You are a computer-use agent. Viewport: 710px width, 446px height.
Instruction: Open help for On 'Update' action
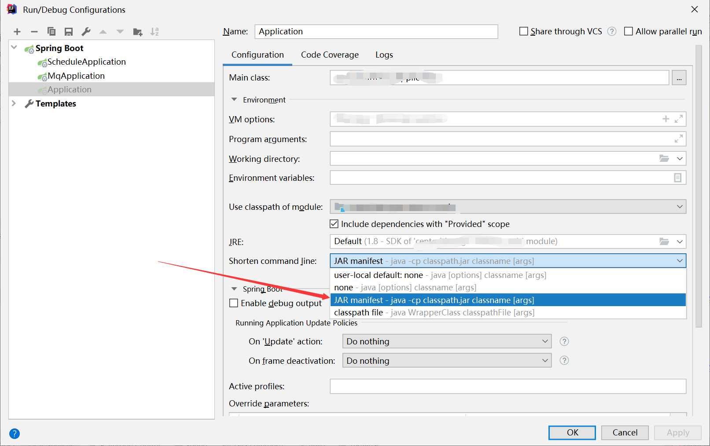tap(564, 341)
